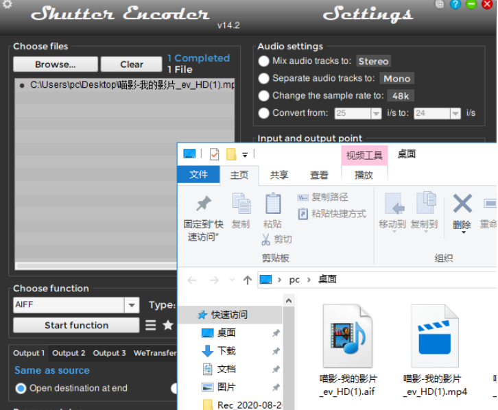Viewport: 498px width, 410px height.
Task: Select the .aif audio file thumbnail
Action: click(x=348, y=336)
